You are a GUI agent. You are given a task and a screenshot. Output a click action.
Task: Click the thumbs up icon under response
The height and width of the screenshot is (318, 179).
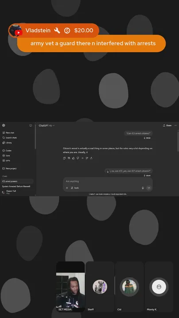coord(73,158)
